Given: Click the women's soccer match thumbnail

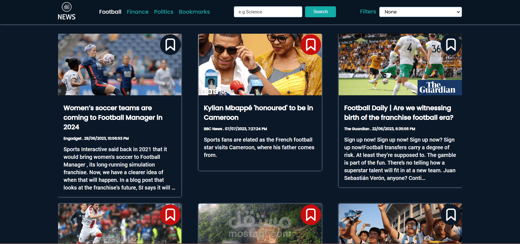Looking at the screenshot, I should click(x=120, y=65).
